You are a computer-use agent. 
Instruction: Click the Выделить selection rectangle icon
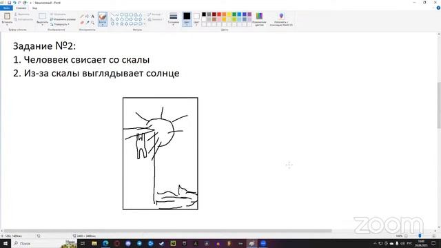43,16
